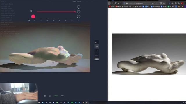The width and height of the screenshot is (186, 104).
Task: Open the browser home page icon
Action: 119,3
